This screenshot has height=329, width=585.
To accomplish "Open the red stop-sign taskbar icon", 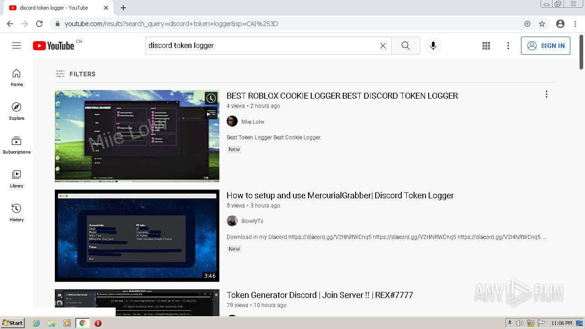I will coord(98,323).
